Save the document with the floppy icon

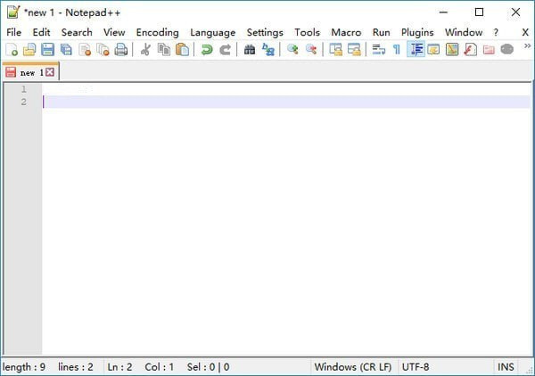click(47, 50)
